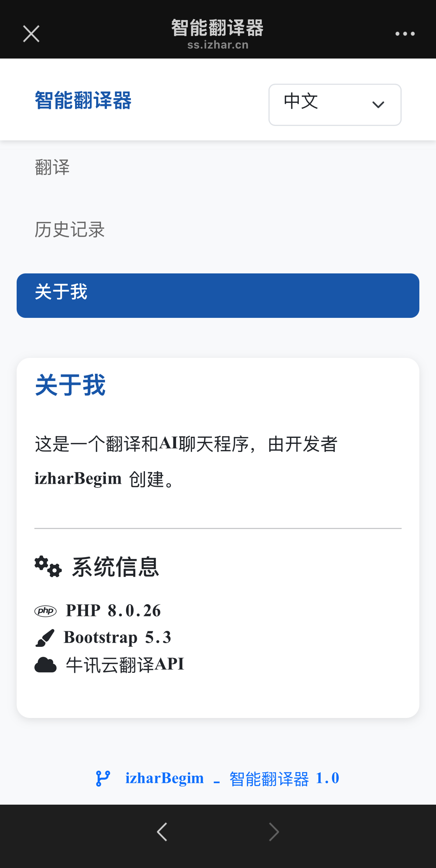436x868 pixels.
Task: Click the gears icon beside 系统信息
Action: coord(48,566)
